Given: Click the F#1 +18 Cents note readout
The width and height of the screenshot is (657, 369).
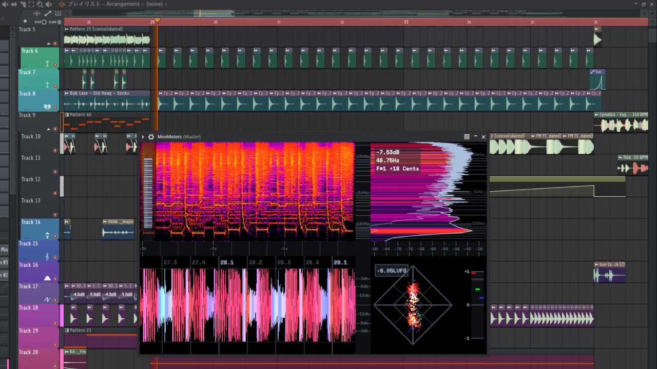Looking at the screenshot, I should 397,169.
